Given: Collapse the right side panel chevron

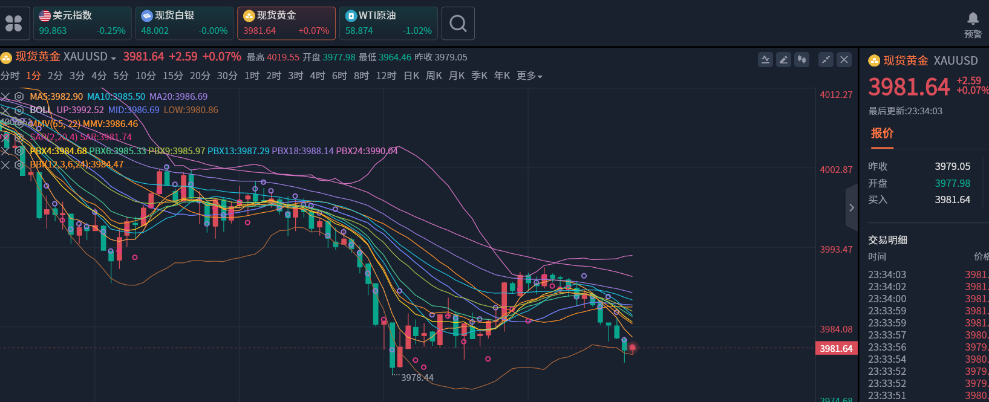Looking at the screenshot, I should click(852, 208).
